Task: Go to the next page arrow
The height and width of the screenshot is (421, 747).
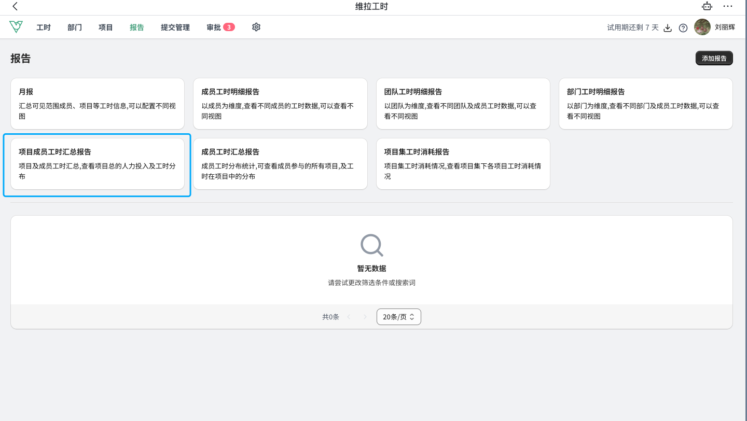Action: coord(365,317)
